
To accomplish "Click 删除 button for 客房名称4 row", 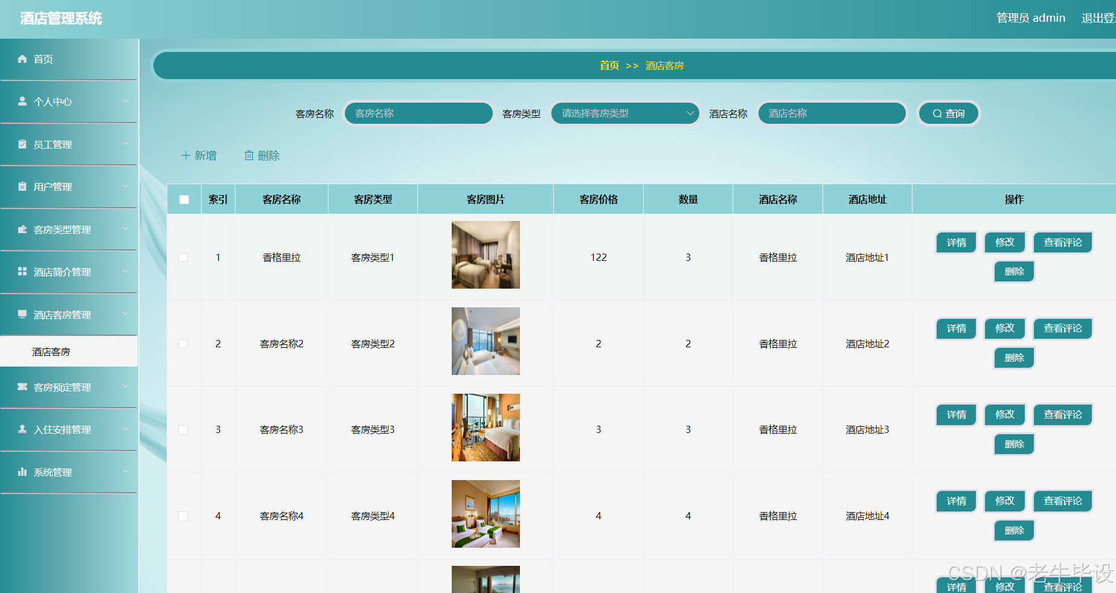I will click(x=1014, y=530).
